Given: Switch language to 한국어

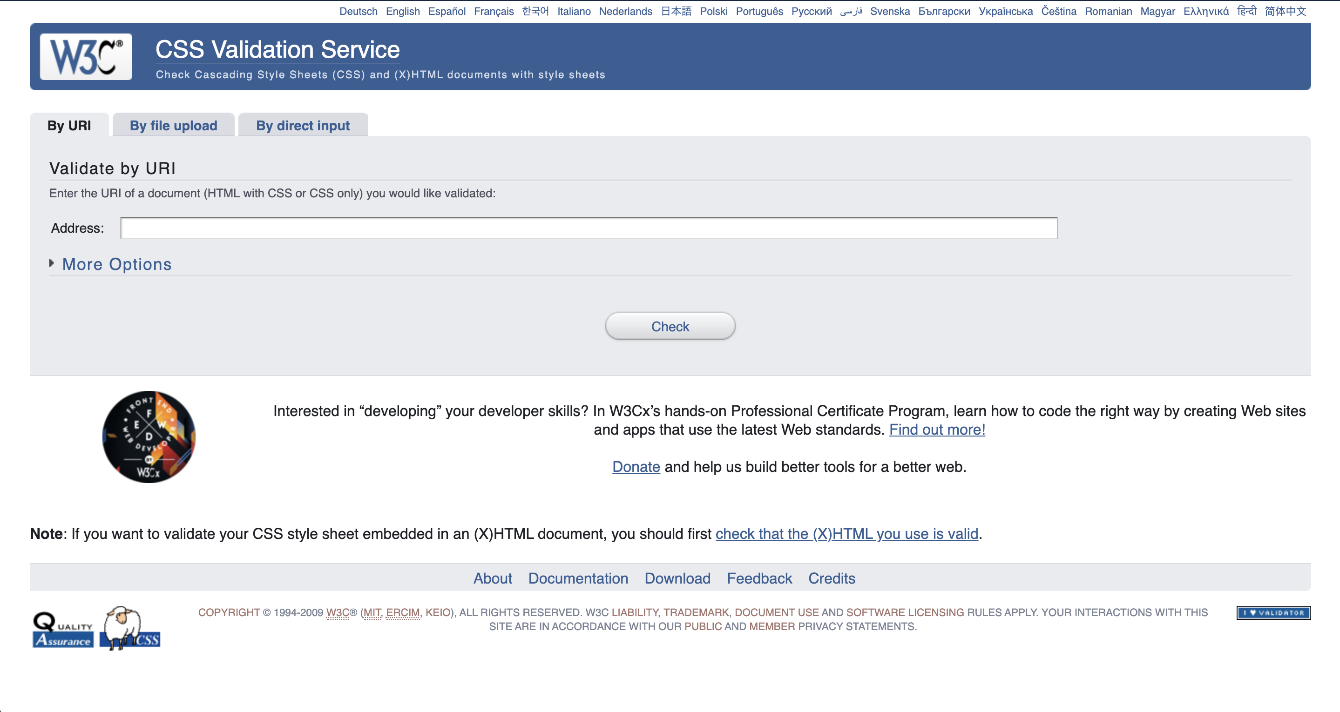Looking at the screenshot, I should [x=535, y=12].
